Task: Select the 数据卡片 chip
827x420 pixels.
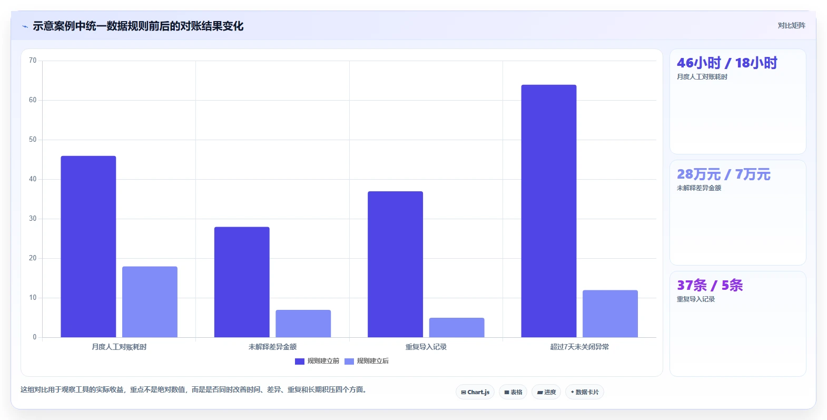Action: tap(585, 392)
